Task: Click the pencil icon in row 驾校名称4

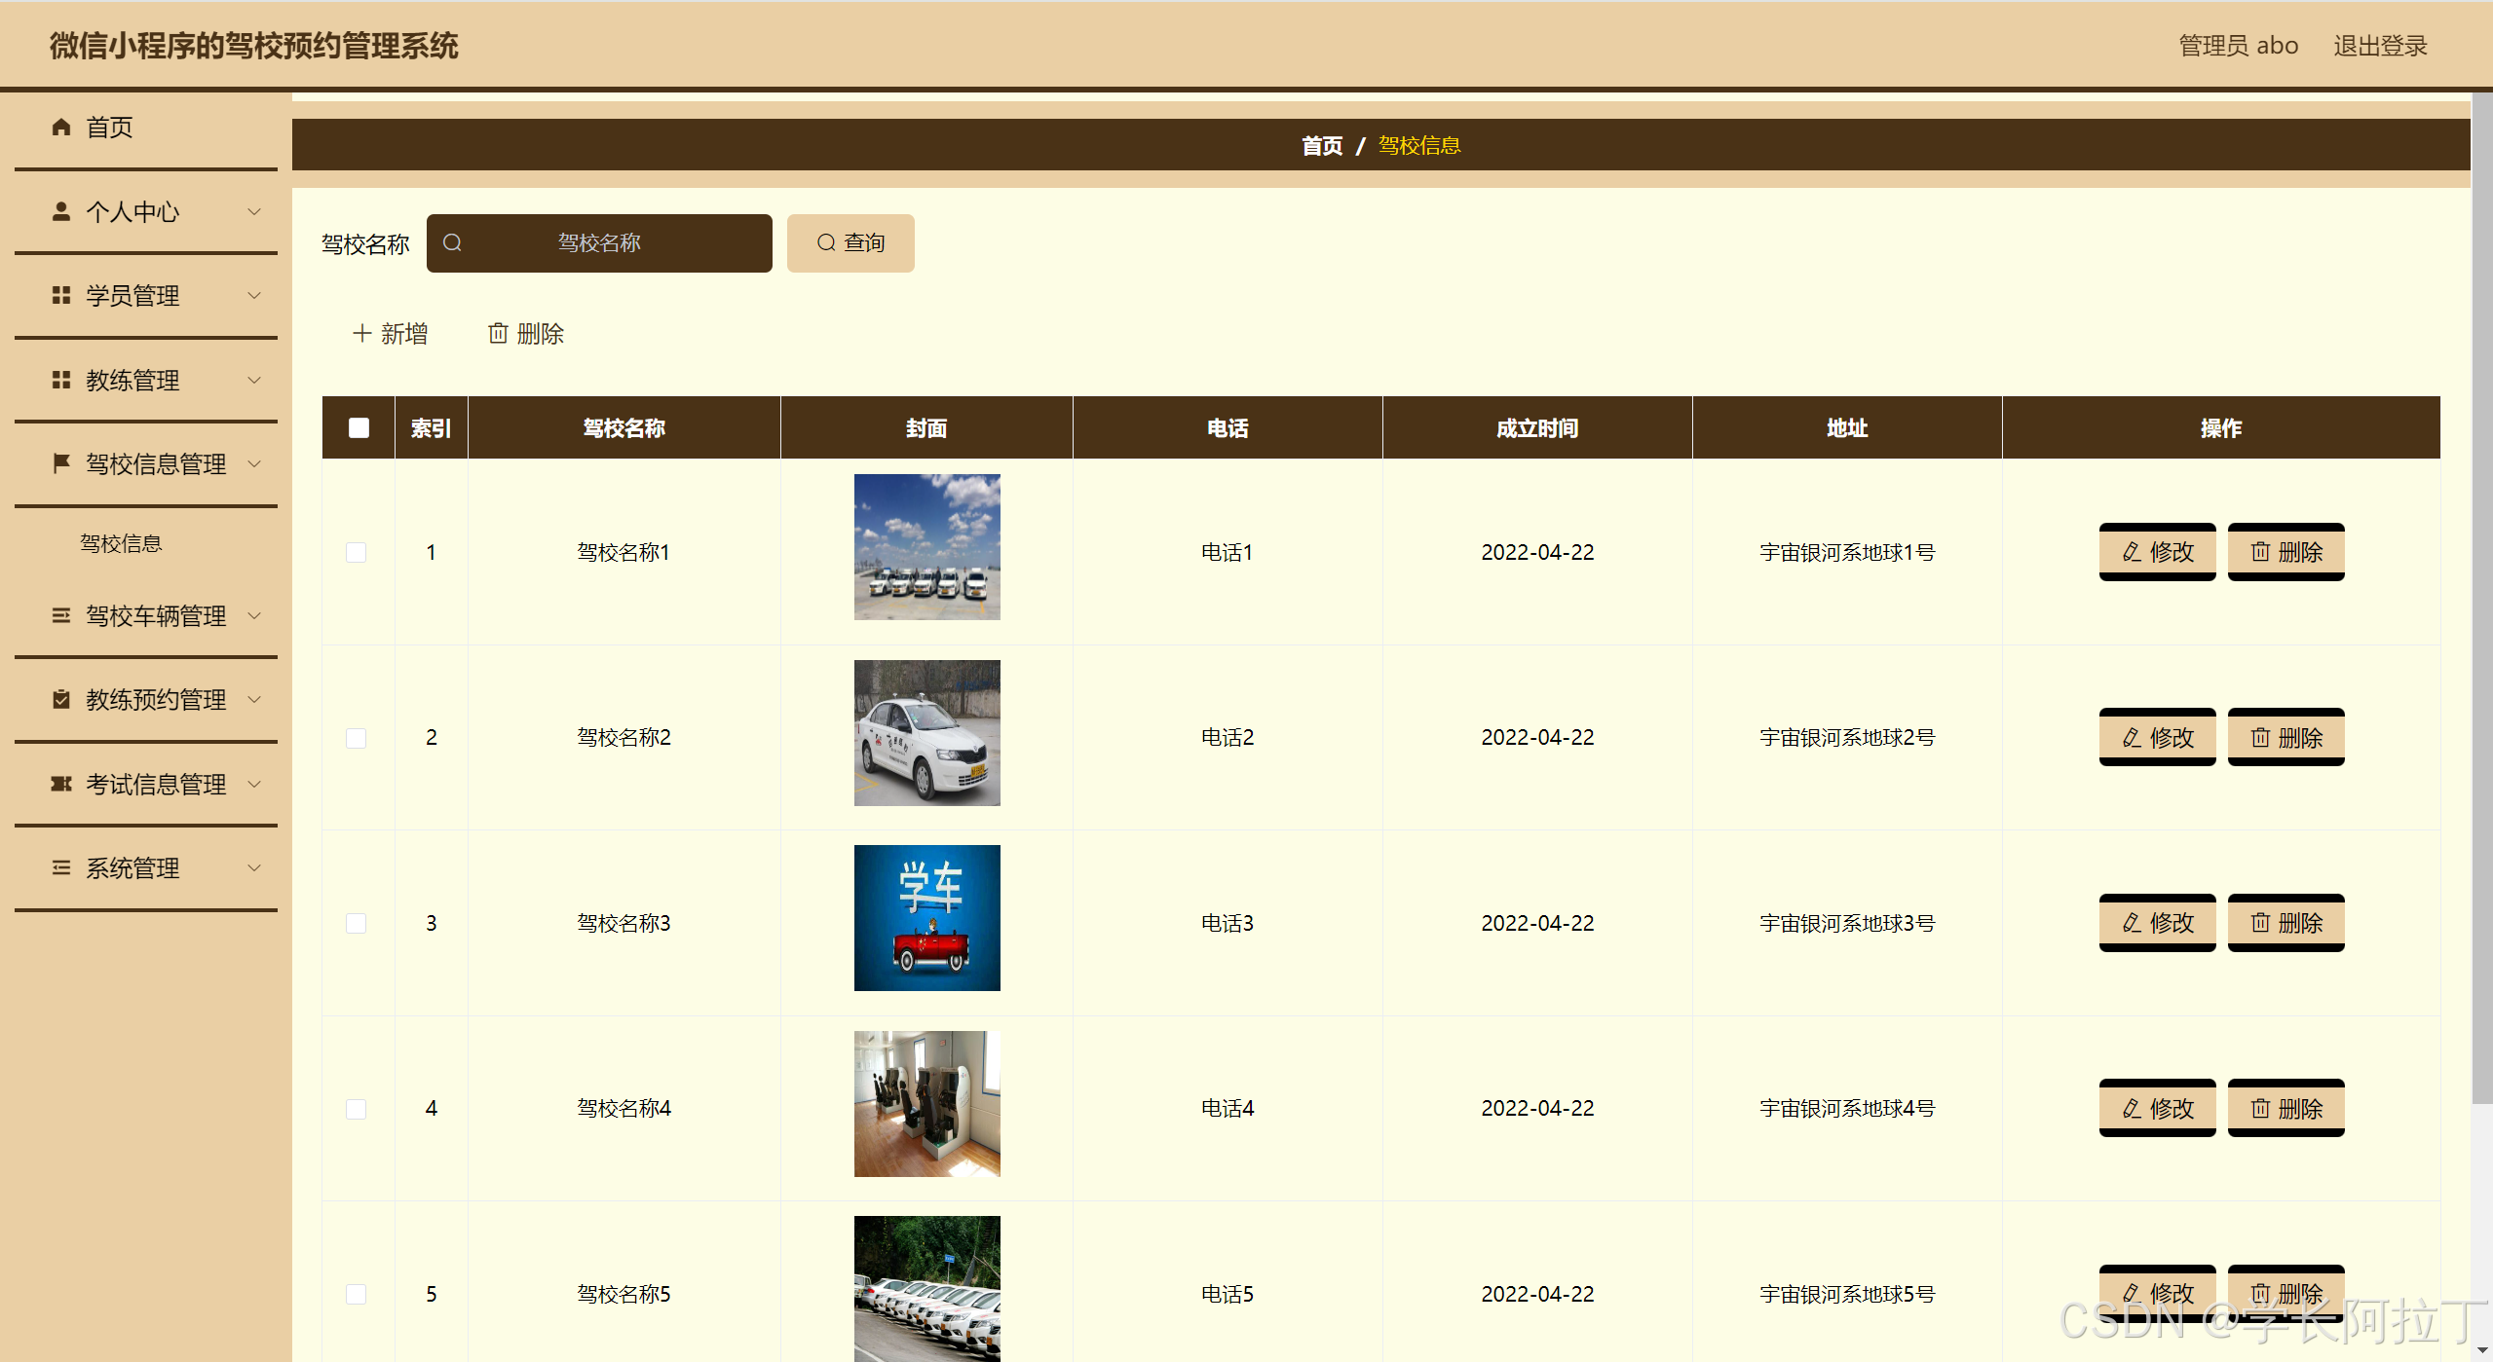Action: click(2132, 1108)
